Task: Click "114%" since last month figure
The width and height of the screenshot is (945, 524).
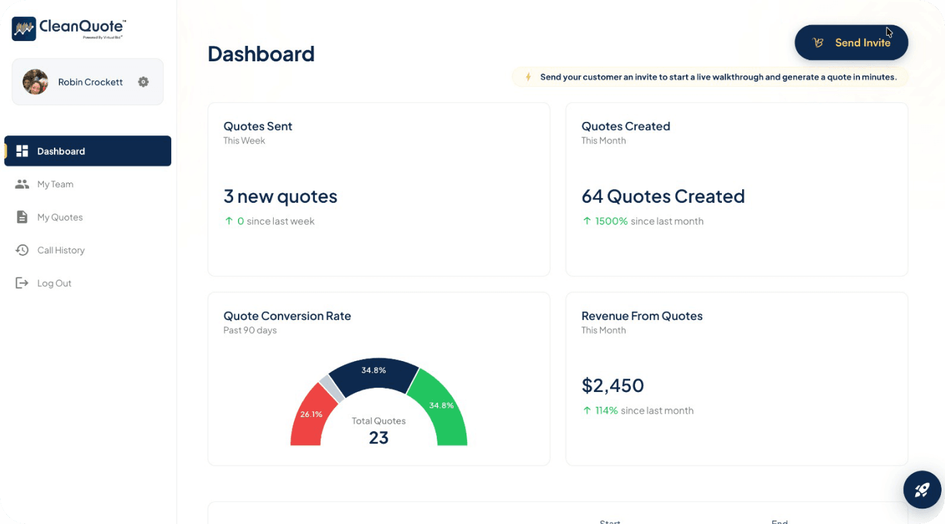Action: click(x=607, y=410)
